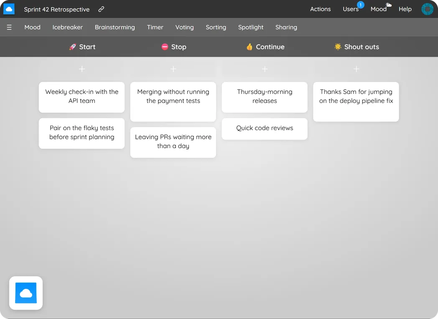Open the Sorting option
The image size is (438, 319).
tap(216, 27)
